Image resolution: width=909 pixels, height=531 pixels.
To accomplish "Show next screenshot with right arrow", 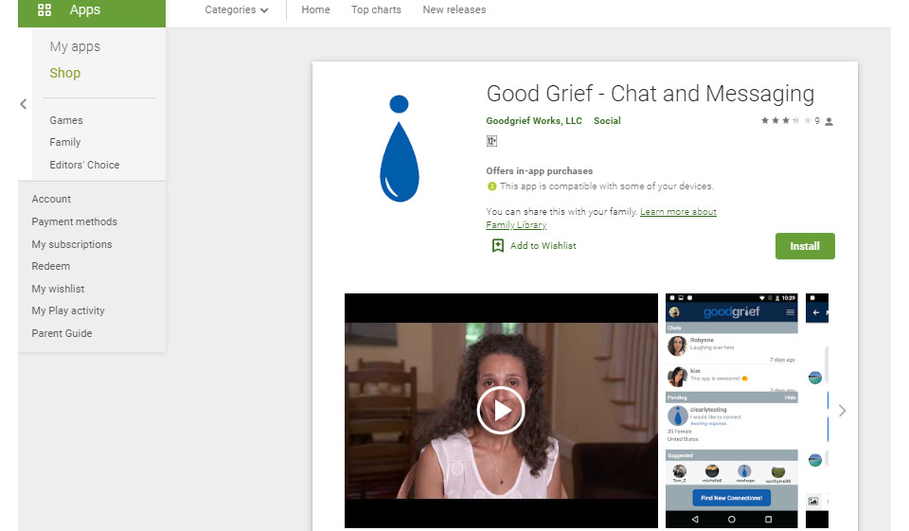I will (842, 411).
